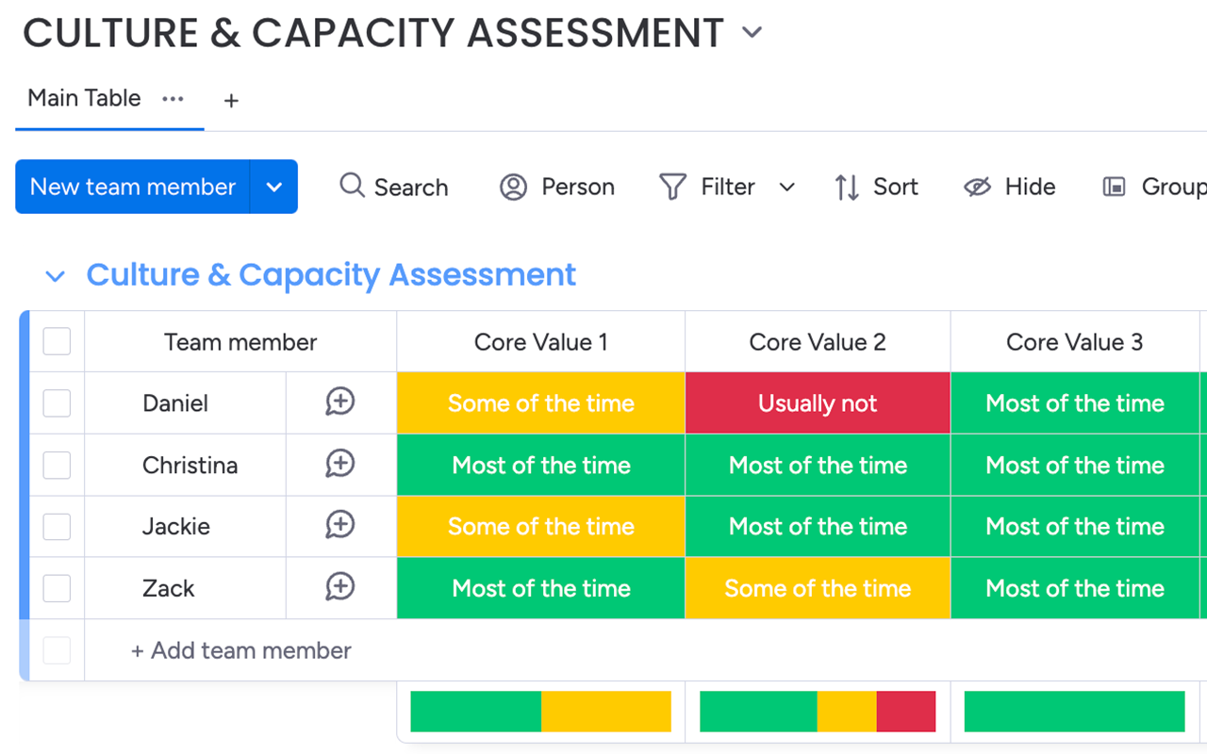The image size is (1207, 754).
Task: Click the Hide eye icon
Action: click(x=977, y=187)
